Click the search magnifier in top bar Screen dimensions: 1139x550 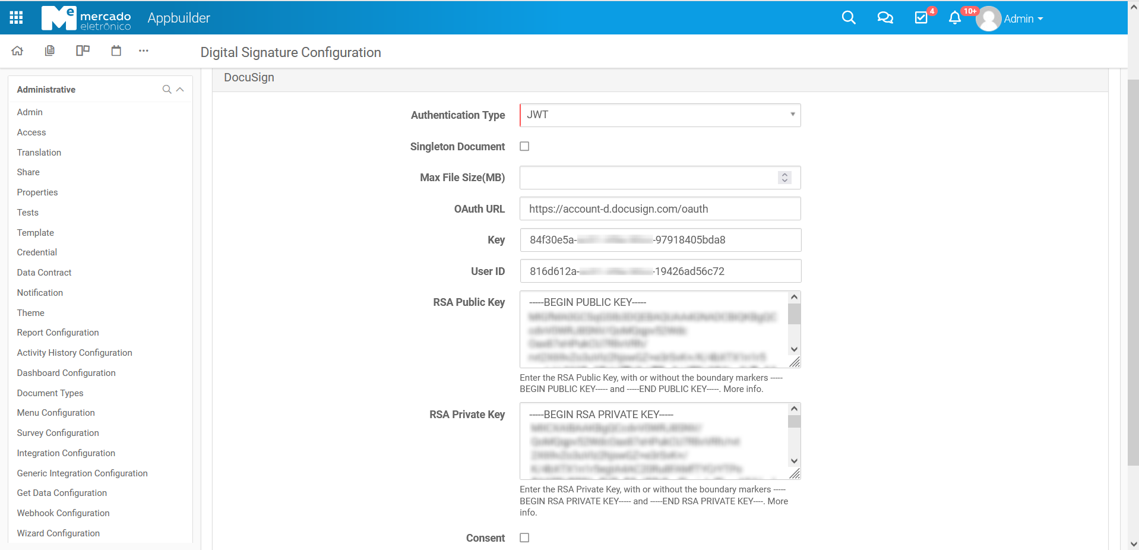(x=849, y=18)
